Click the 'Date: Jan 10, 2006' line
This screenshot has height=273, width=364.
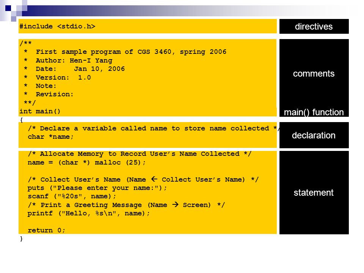(74, 69)
